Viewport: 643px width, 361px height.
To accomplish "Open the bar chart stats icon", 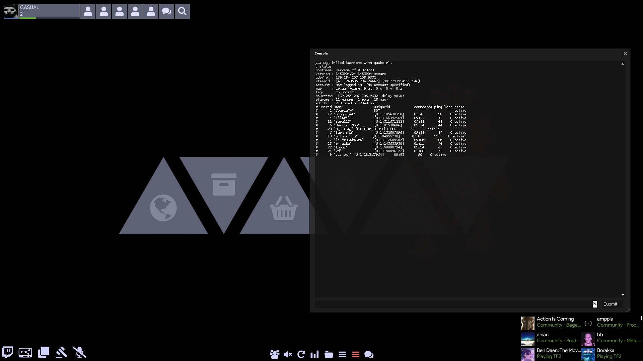I will pos(314,354).
